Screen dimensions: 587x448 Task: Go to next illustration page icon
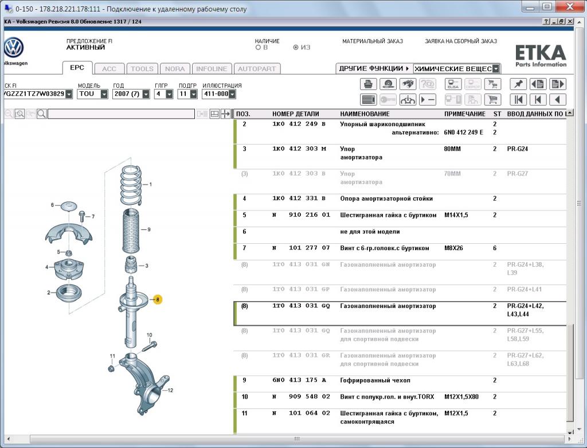pos(557,84)
